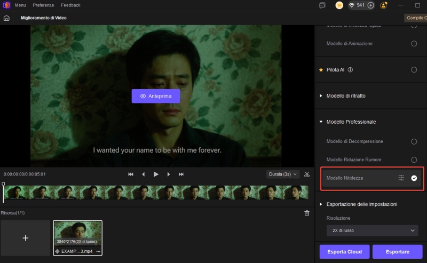This screenshot has height=263, width=427.
Task: Select Modello di Decompressione option
Action: 414,141
